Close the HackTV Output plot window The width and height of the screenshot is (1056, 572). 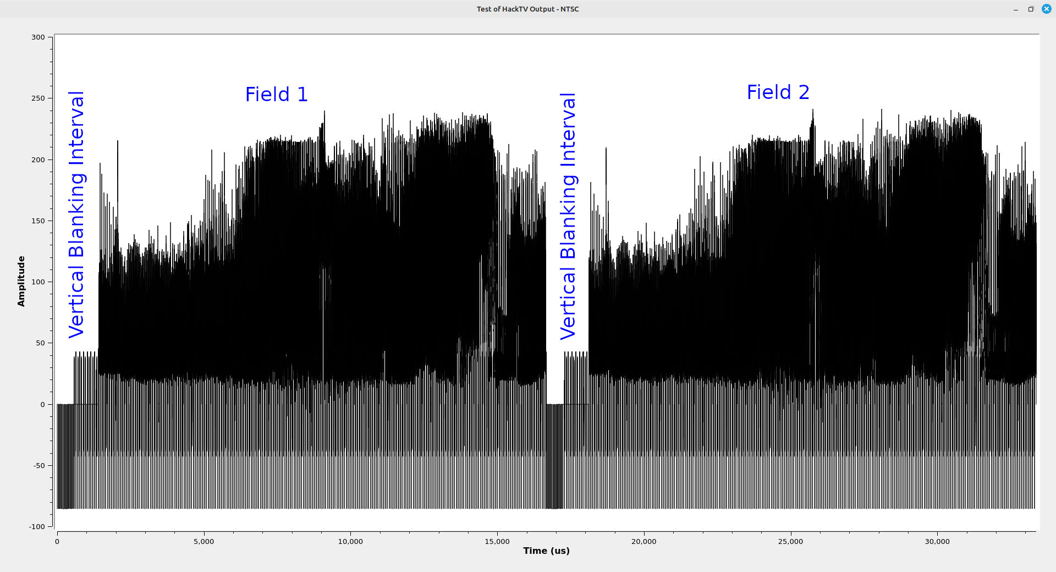(x=1046, y=9)
